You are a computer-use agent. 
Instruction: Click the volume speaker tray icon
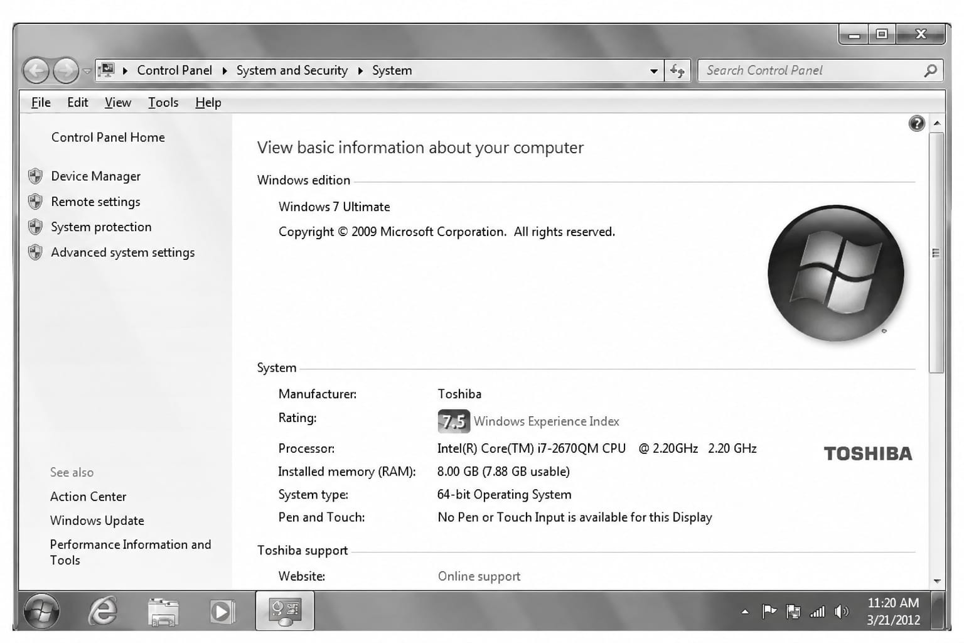pos(842,612)
